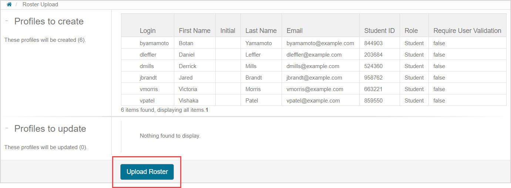The image size is (511, 188).
Task: Click Initial column header
Action: pos(228,31)
